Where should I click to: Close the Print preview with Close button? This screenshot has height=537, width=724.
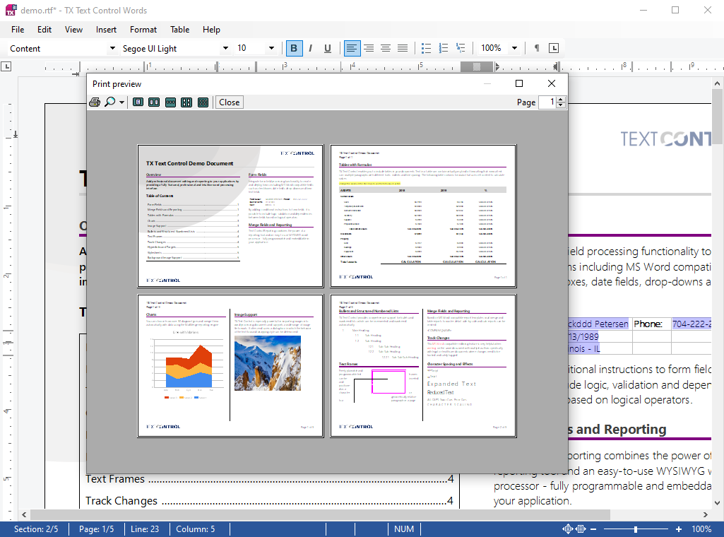tap(229, 102)
